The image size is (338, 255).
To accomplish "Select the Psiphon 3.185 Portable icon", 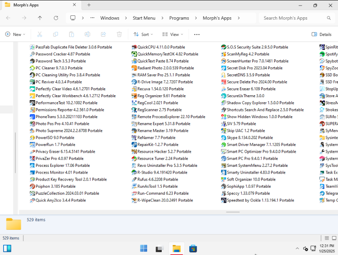I will tap(32, 186).
